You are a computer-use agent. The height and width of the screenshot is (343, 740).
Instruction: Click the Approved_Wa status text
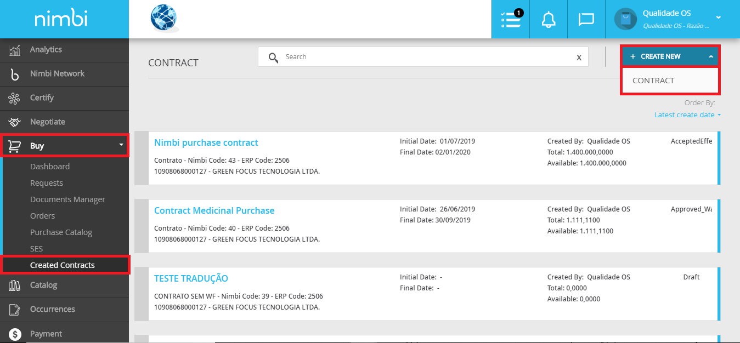(691, 209)
